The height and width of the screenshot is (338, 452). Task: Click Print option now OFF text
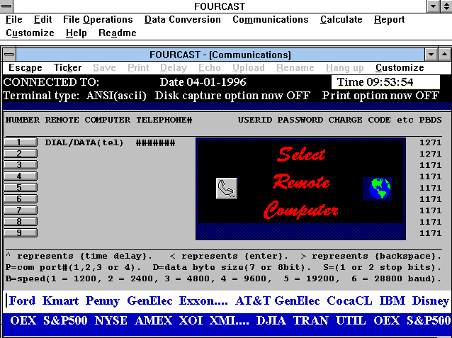coord(380,96)
